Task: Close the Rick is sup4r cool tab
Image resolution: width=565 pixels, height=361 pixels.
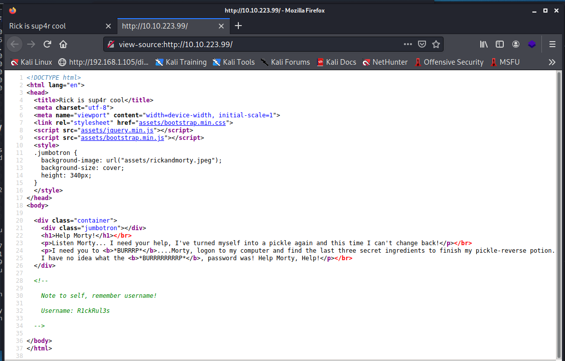Action: pos(108,26)
